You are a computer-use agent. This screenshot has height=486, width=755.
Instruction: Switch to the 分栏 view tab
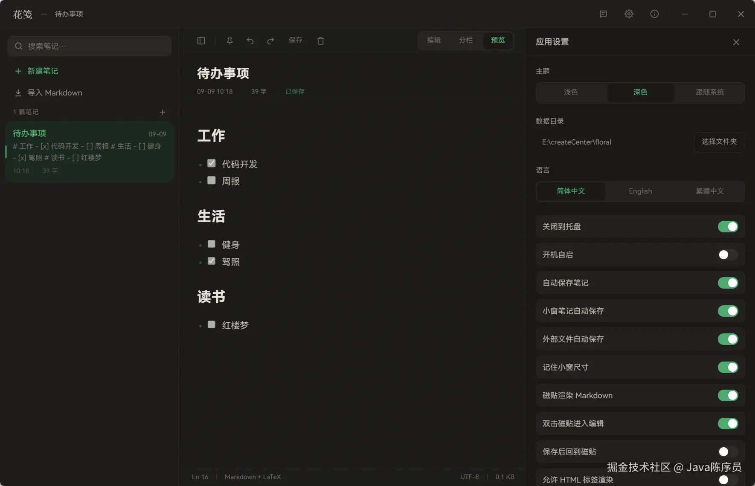coord(466,40)
